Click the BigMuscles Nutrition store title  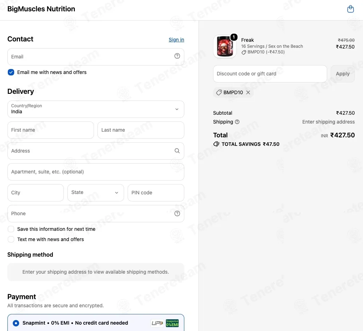click(41, 9)
